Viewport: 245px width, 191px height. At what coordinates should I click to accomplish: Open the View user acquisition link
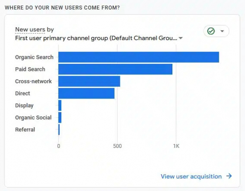pos(191,176)
